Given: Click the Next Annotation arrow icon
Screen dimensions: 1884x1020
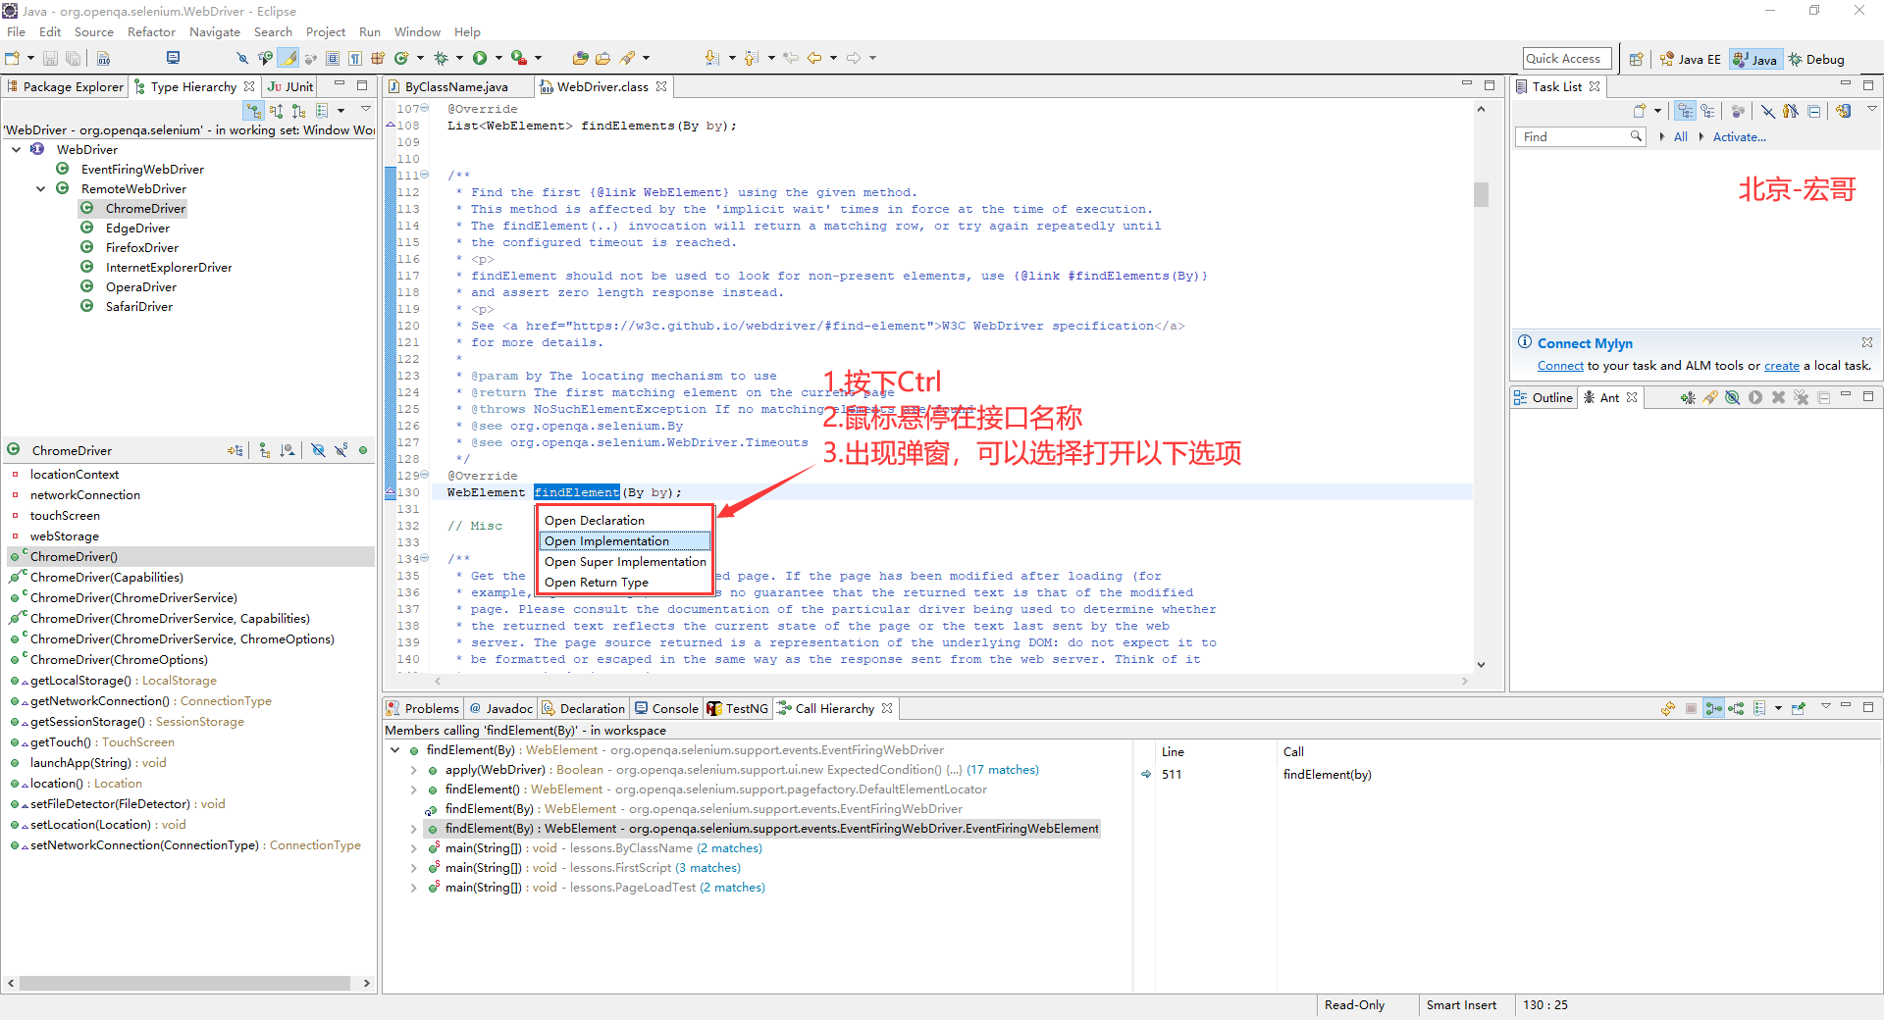Looking at the screenshot, I should pyautogui.click(x=712, y=59).
